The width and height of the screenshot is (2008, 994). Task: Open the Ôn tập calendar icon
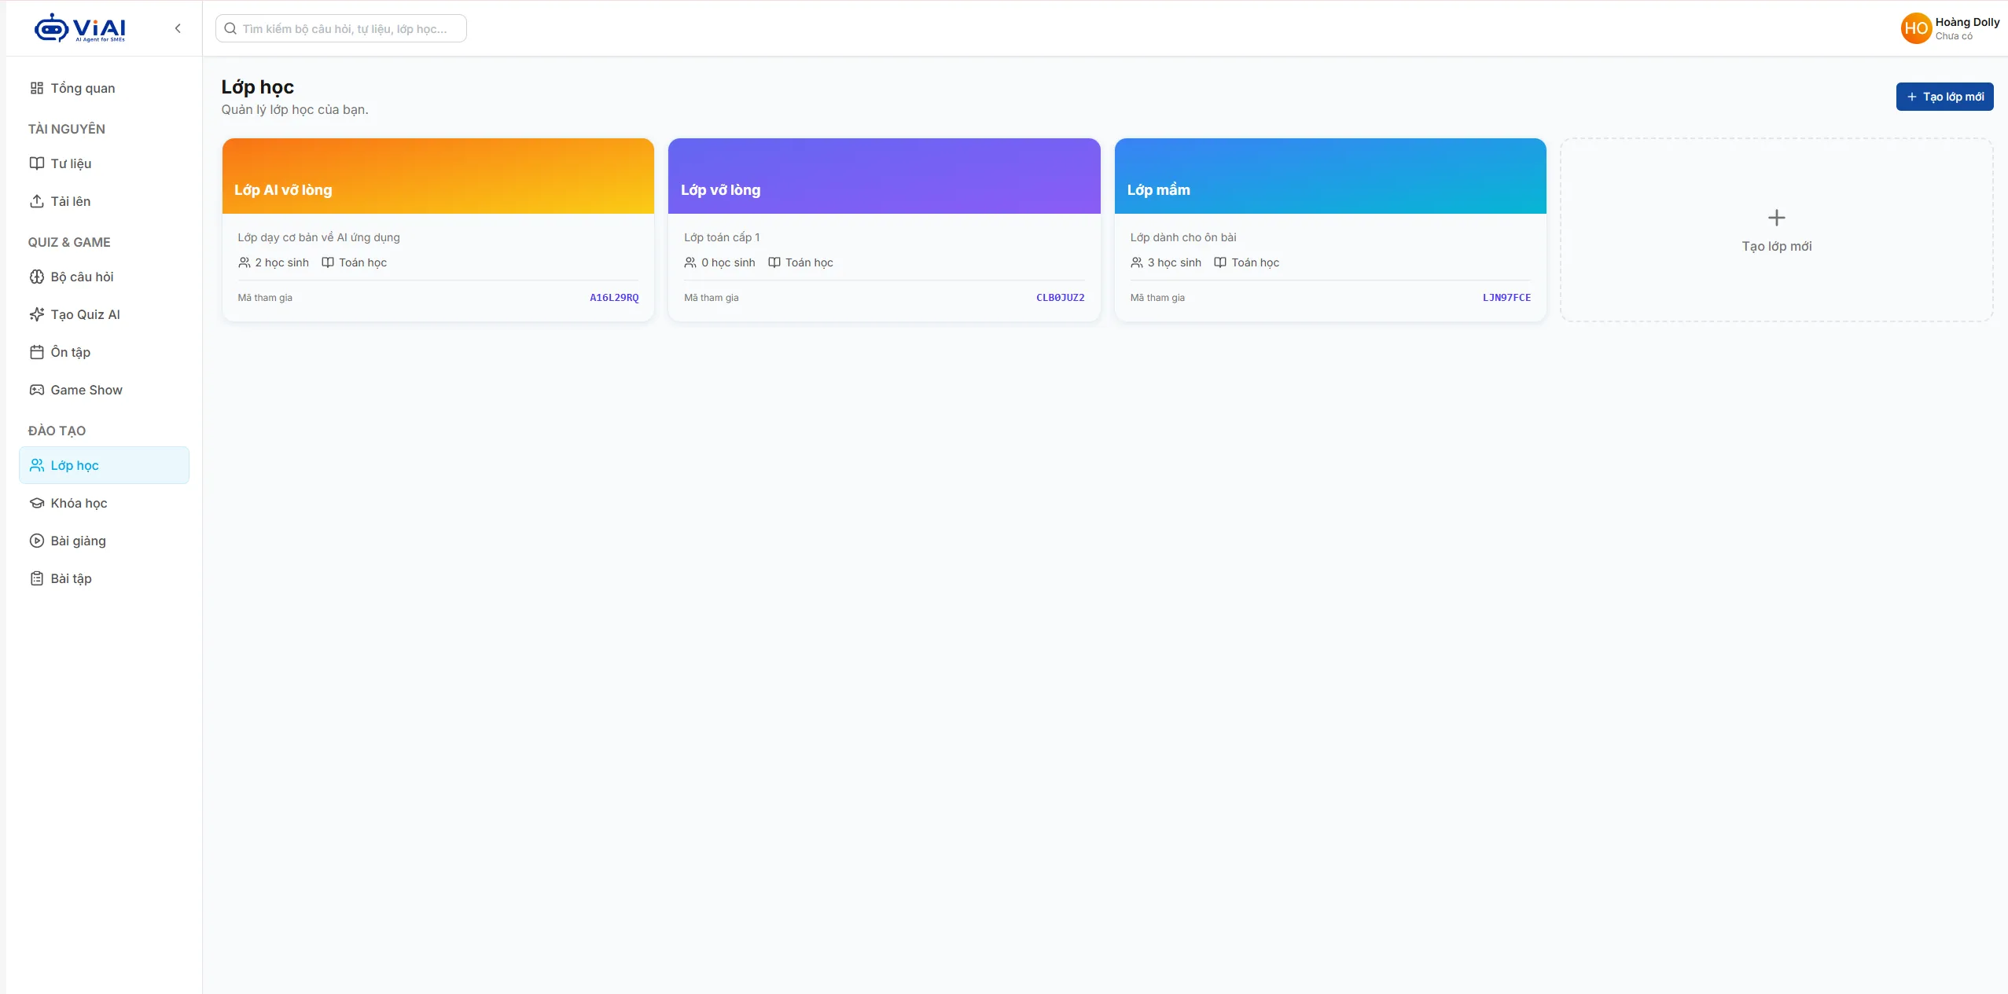[x=37, y=352]
